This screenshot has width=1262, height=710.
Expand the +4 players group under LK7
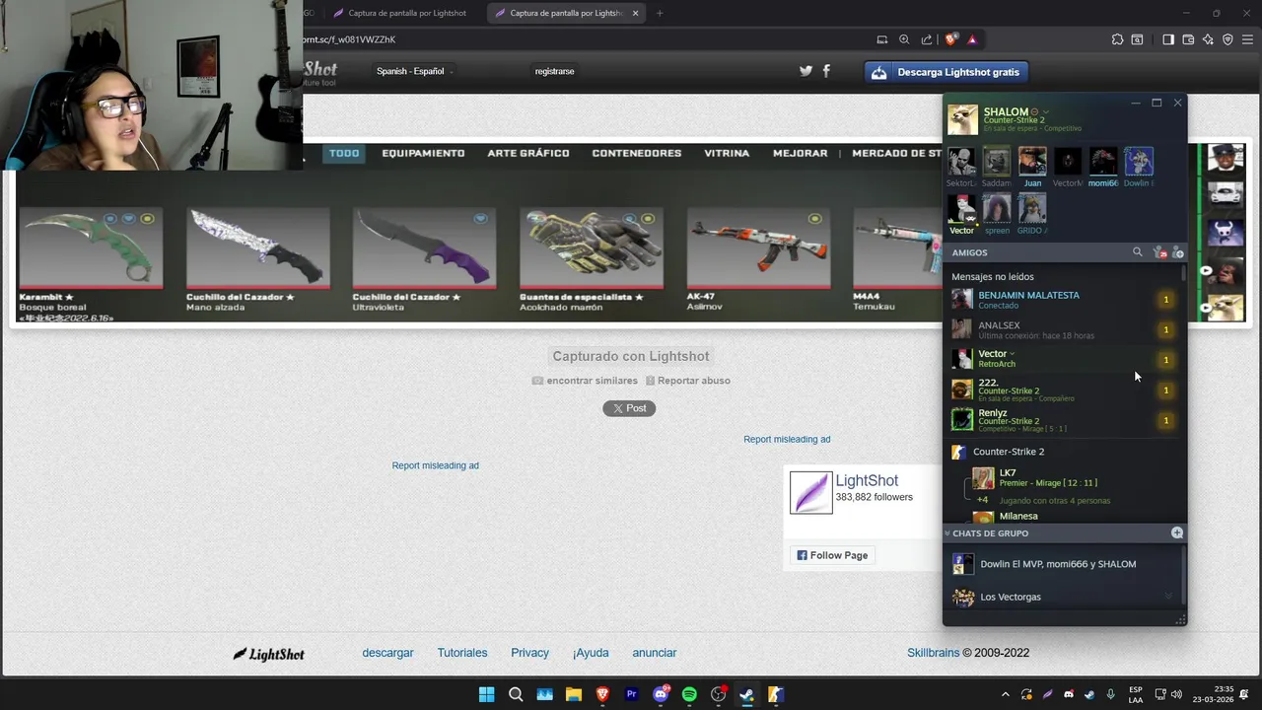click(983, 500)
